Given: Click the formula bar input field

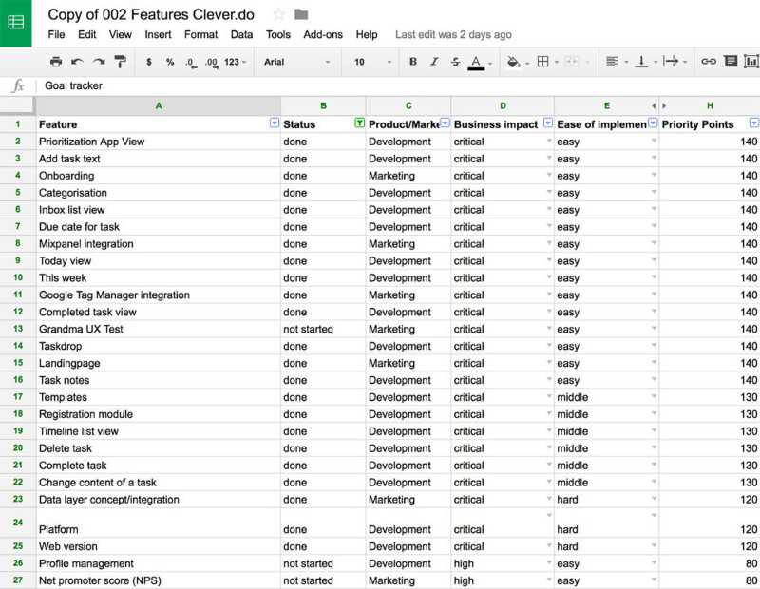Looking at the screenshot, I should pos(380,85).
